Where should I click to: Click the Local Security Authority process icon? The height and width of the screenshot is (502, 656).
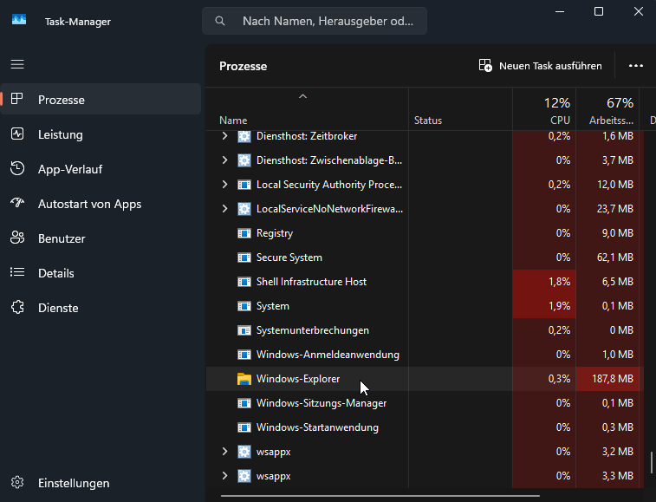click(x=244, y=185)
